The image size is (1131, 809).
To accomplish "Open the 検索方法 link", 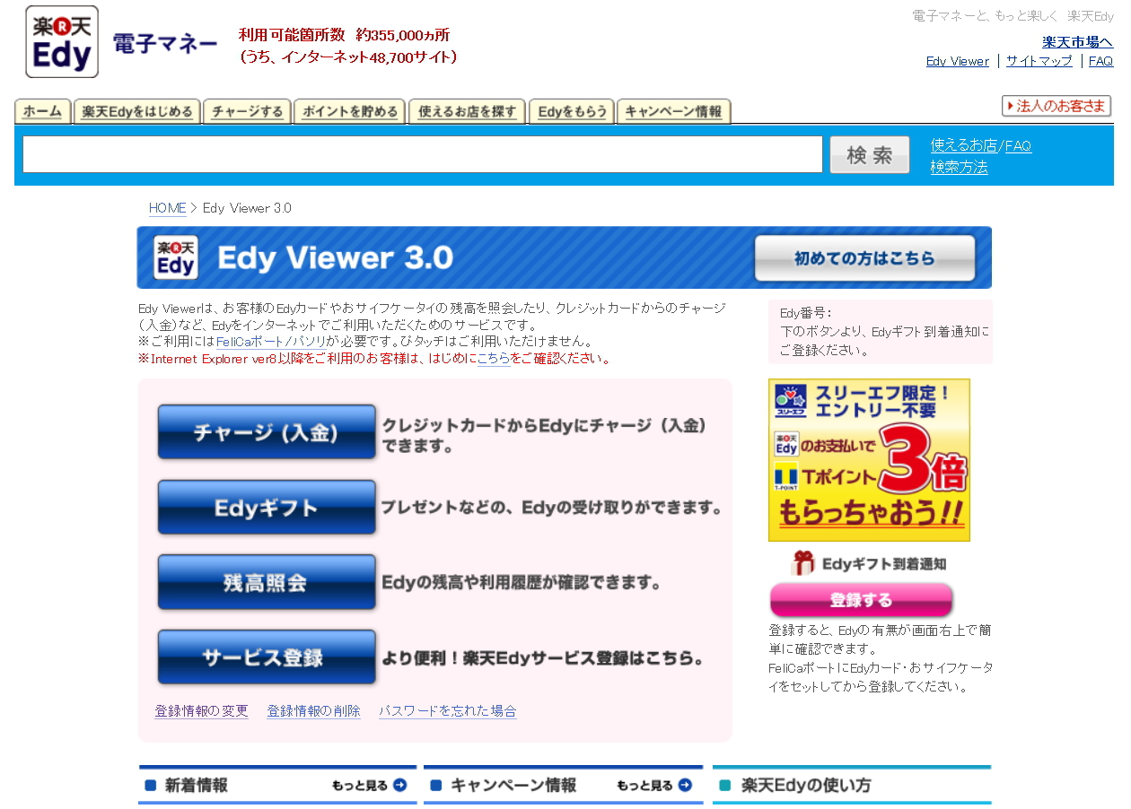I will click(959, 167).
